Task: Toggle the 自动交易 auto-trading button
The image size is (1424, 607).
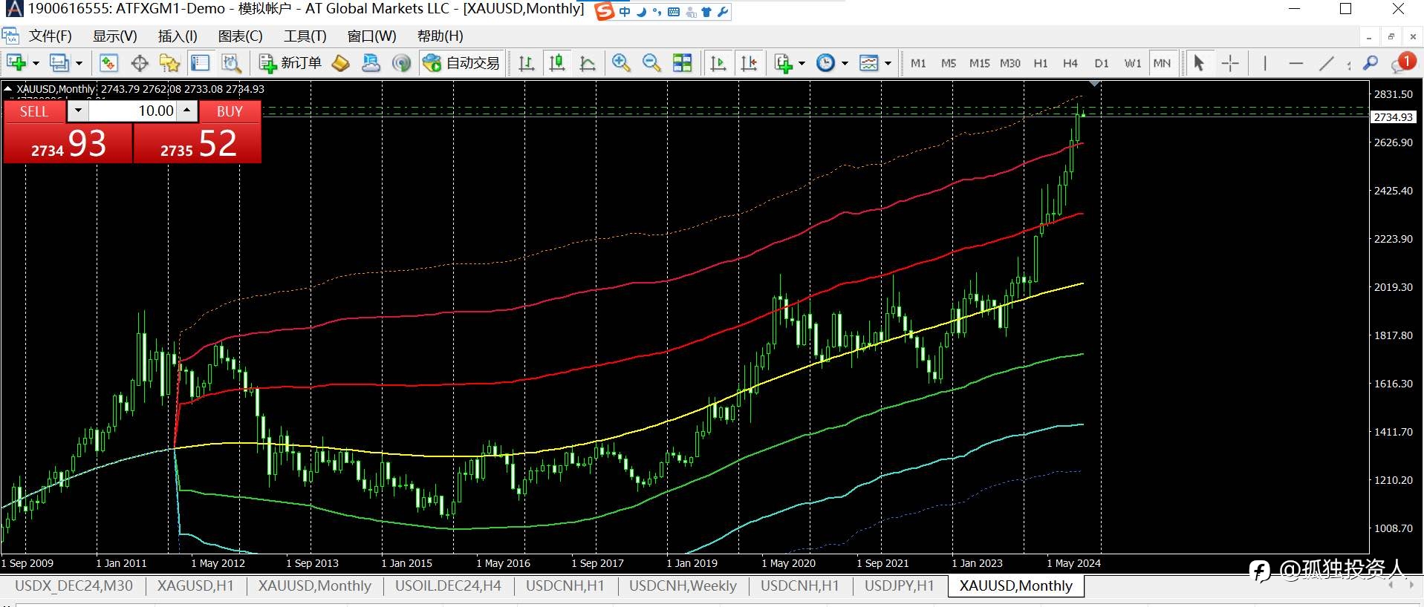Action: [461, 64]
